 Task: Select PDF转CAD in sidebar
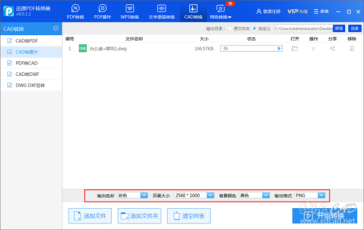pyautogui.click(x=31, y=63)
